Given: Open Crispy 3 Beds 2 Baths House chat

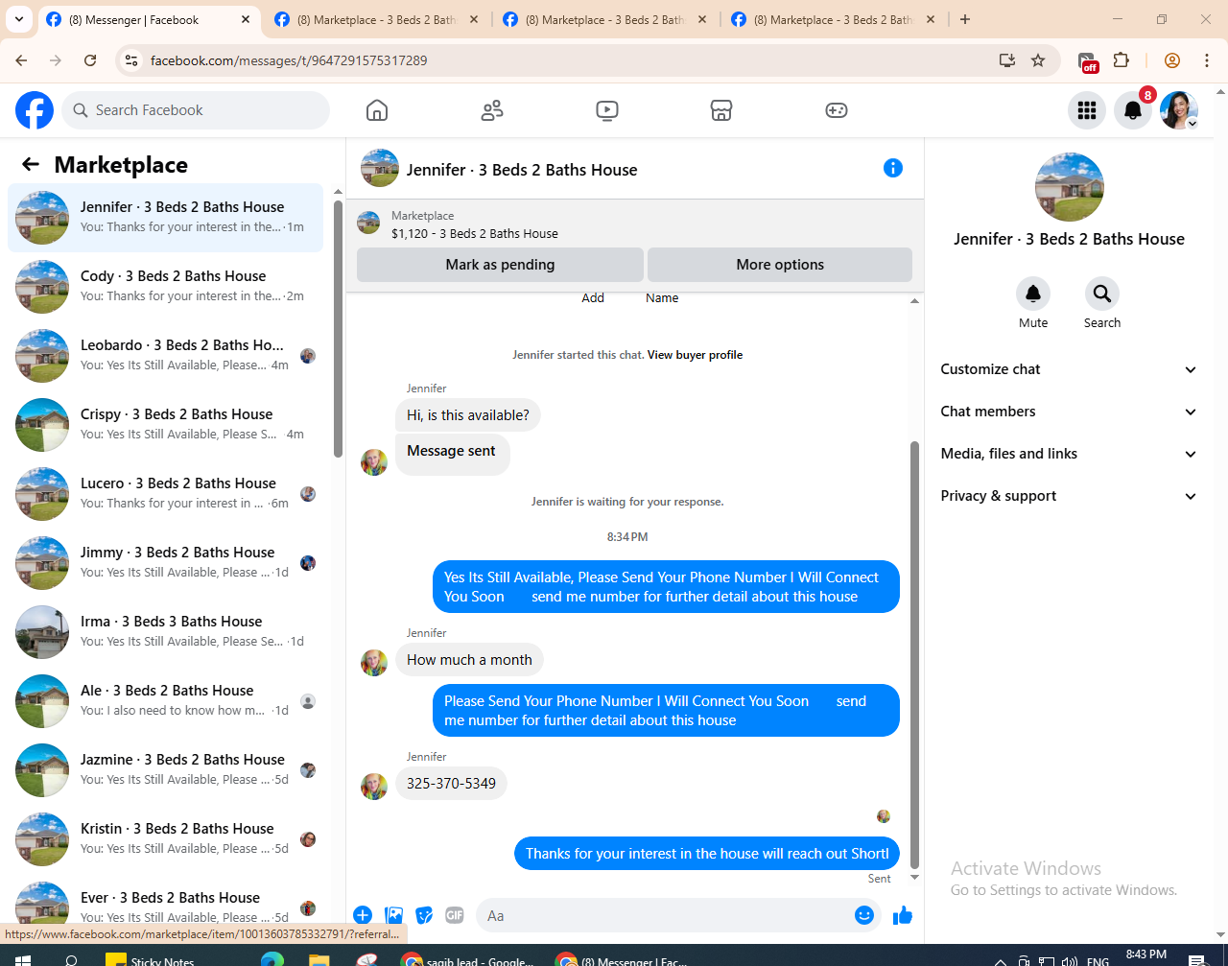Looking at the screenshot, I should (165, 425).
